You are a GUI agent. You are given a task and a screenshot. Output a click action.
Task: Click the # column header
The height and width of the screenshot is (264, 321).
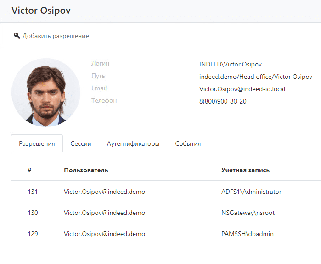[x=29, y=170]
